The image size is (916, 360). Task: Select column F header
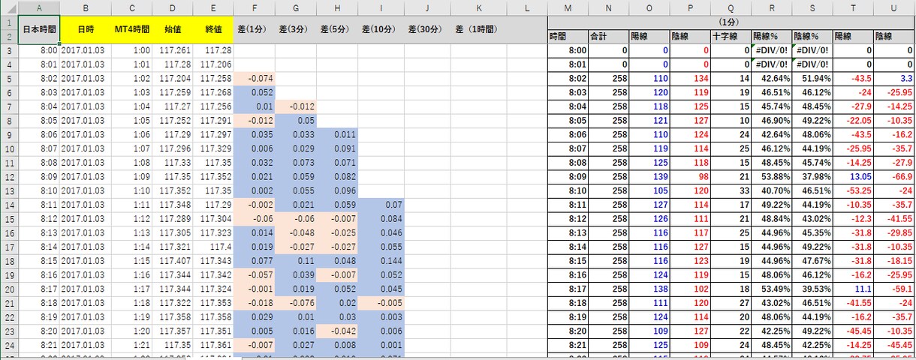(x=255, y=7)
